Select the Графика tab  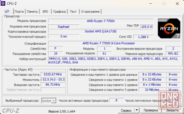(59, 12)
